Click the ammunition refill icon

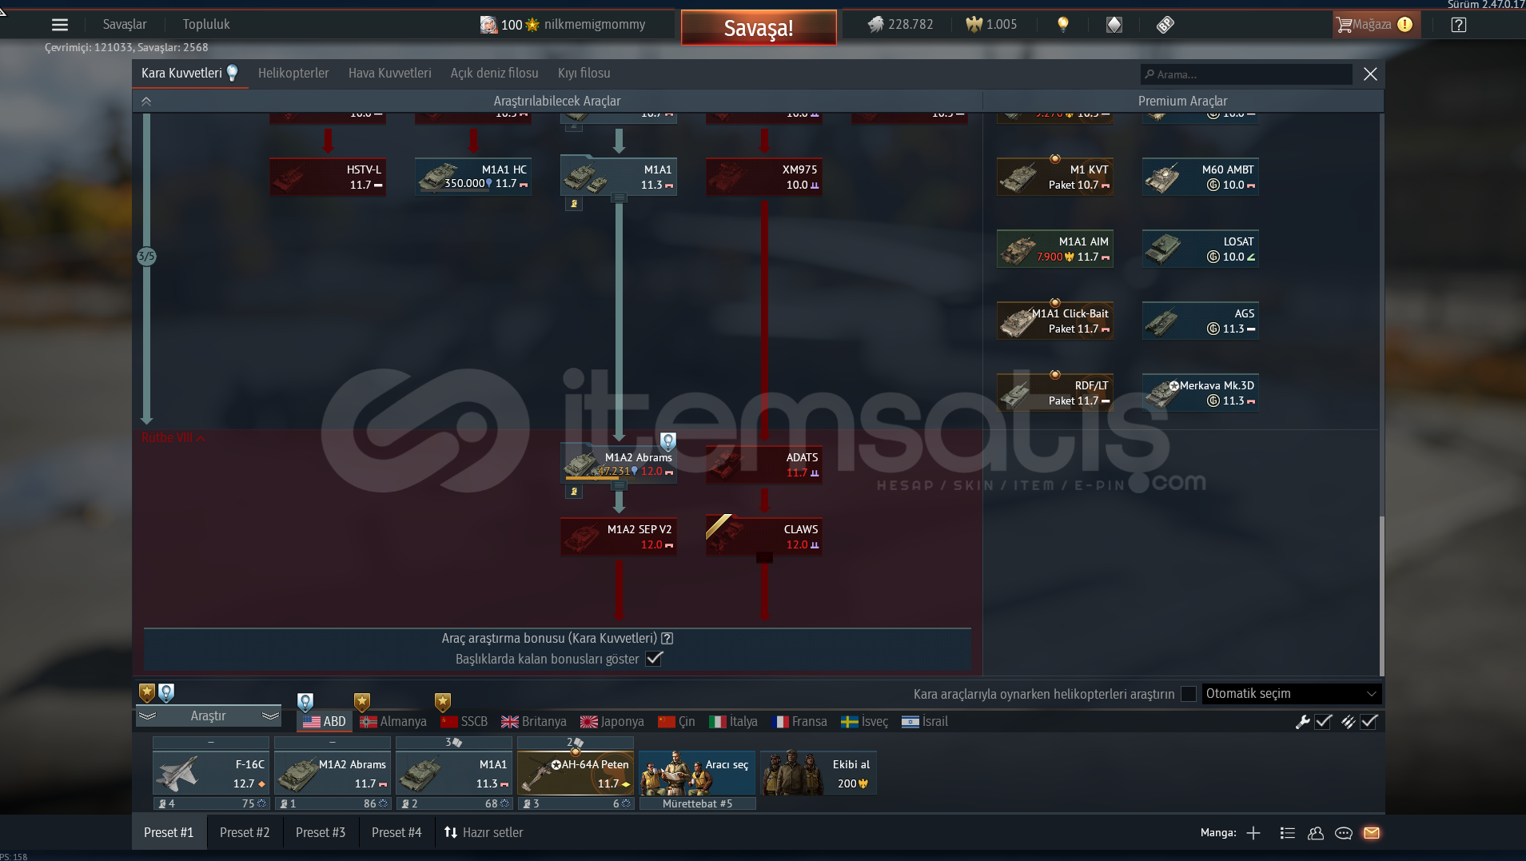pyautogui.click(x=1348, y=722)
